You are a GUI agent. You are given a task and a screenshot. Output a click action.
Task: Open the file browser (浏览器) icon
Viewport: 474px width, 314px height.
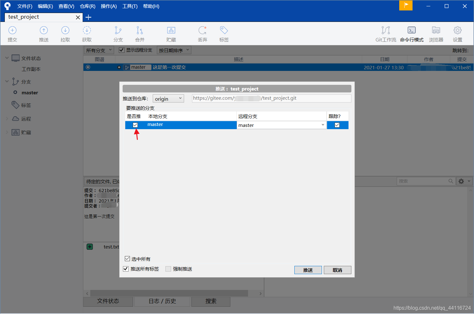click(436, 30)
